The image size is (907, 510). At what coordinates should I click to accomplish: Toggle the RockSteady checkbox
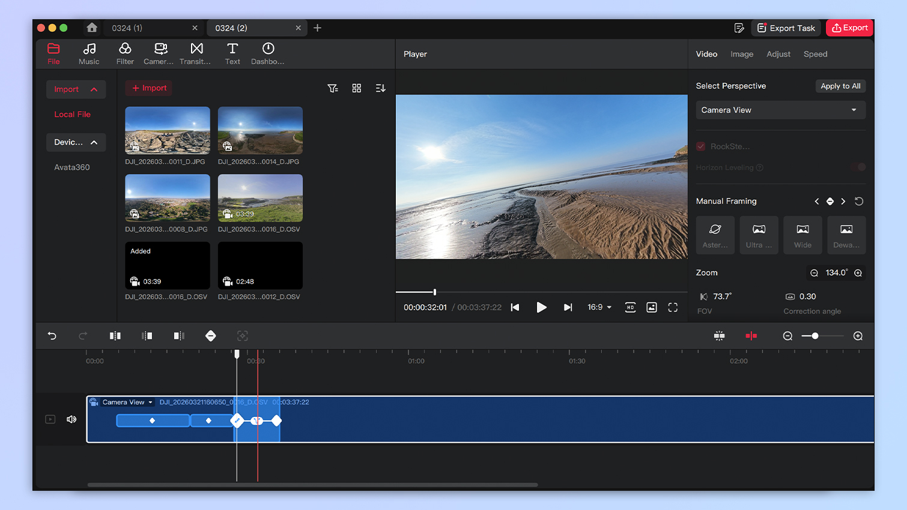[x=700, y=146]
